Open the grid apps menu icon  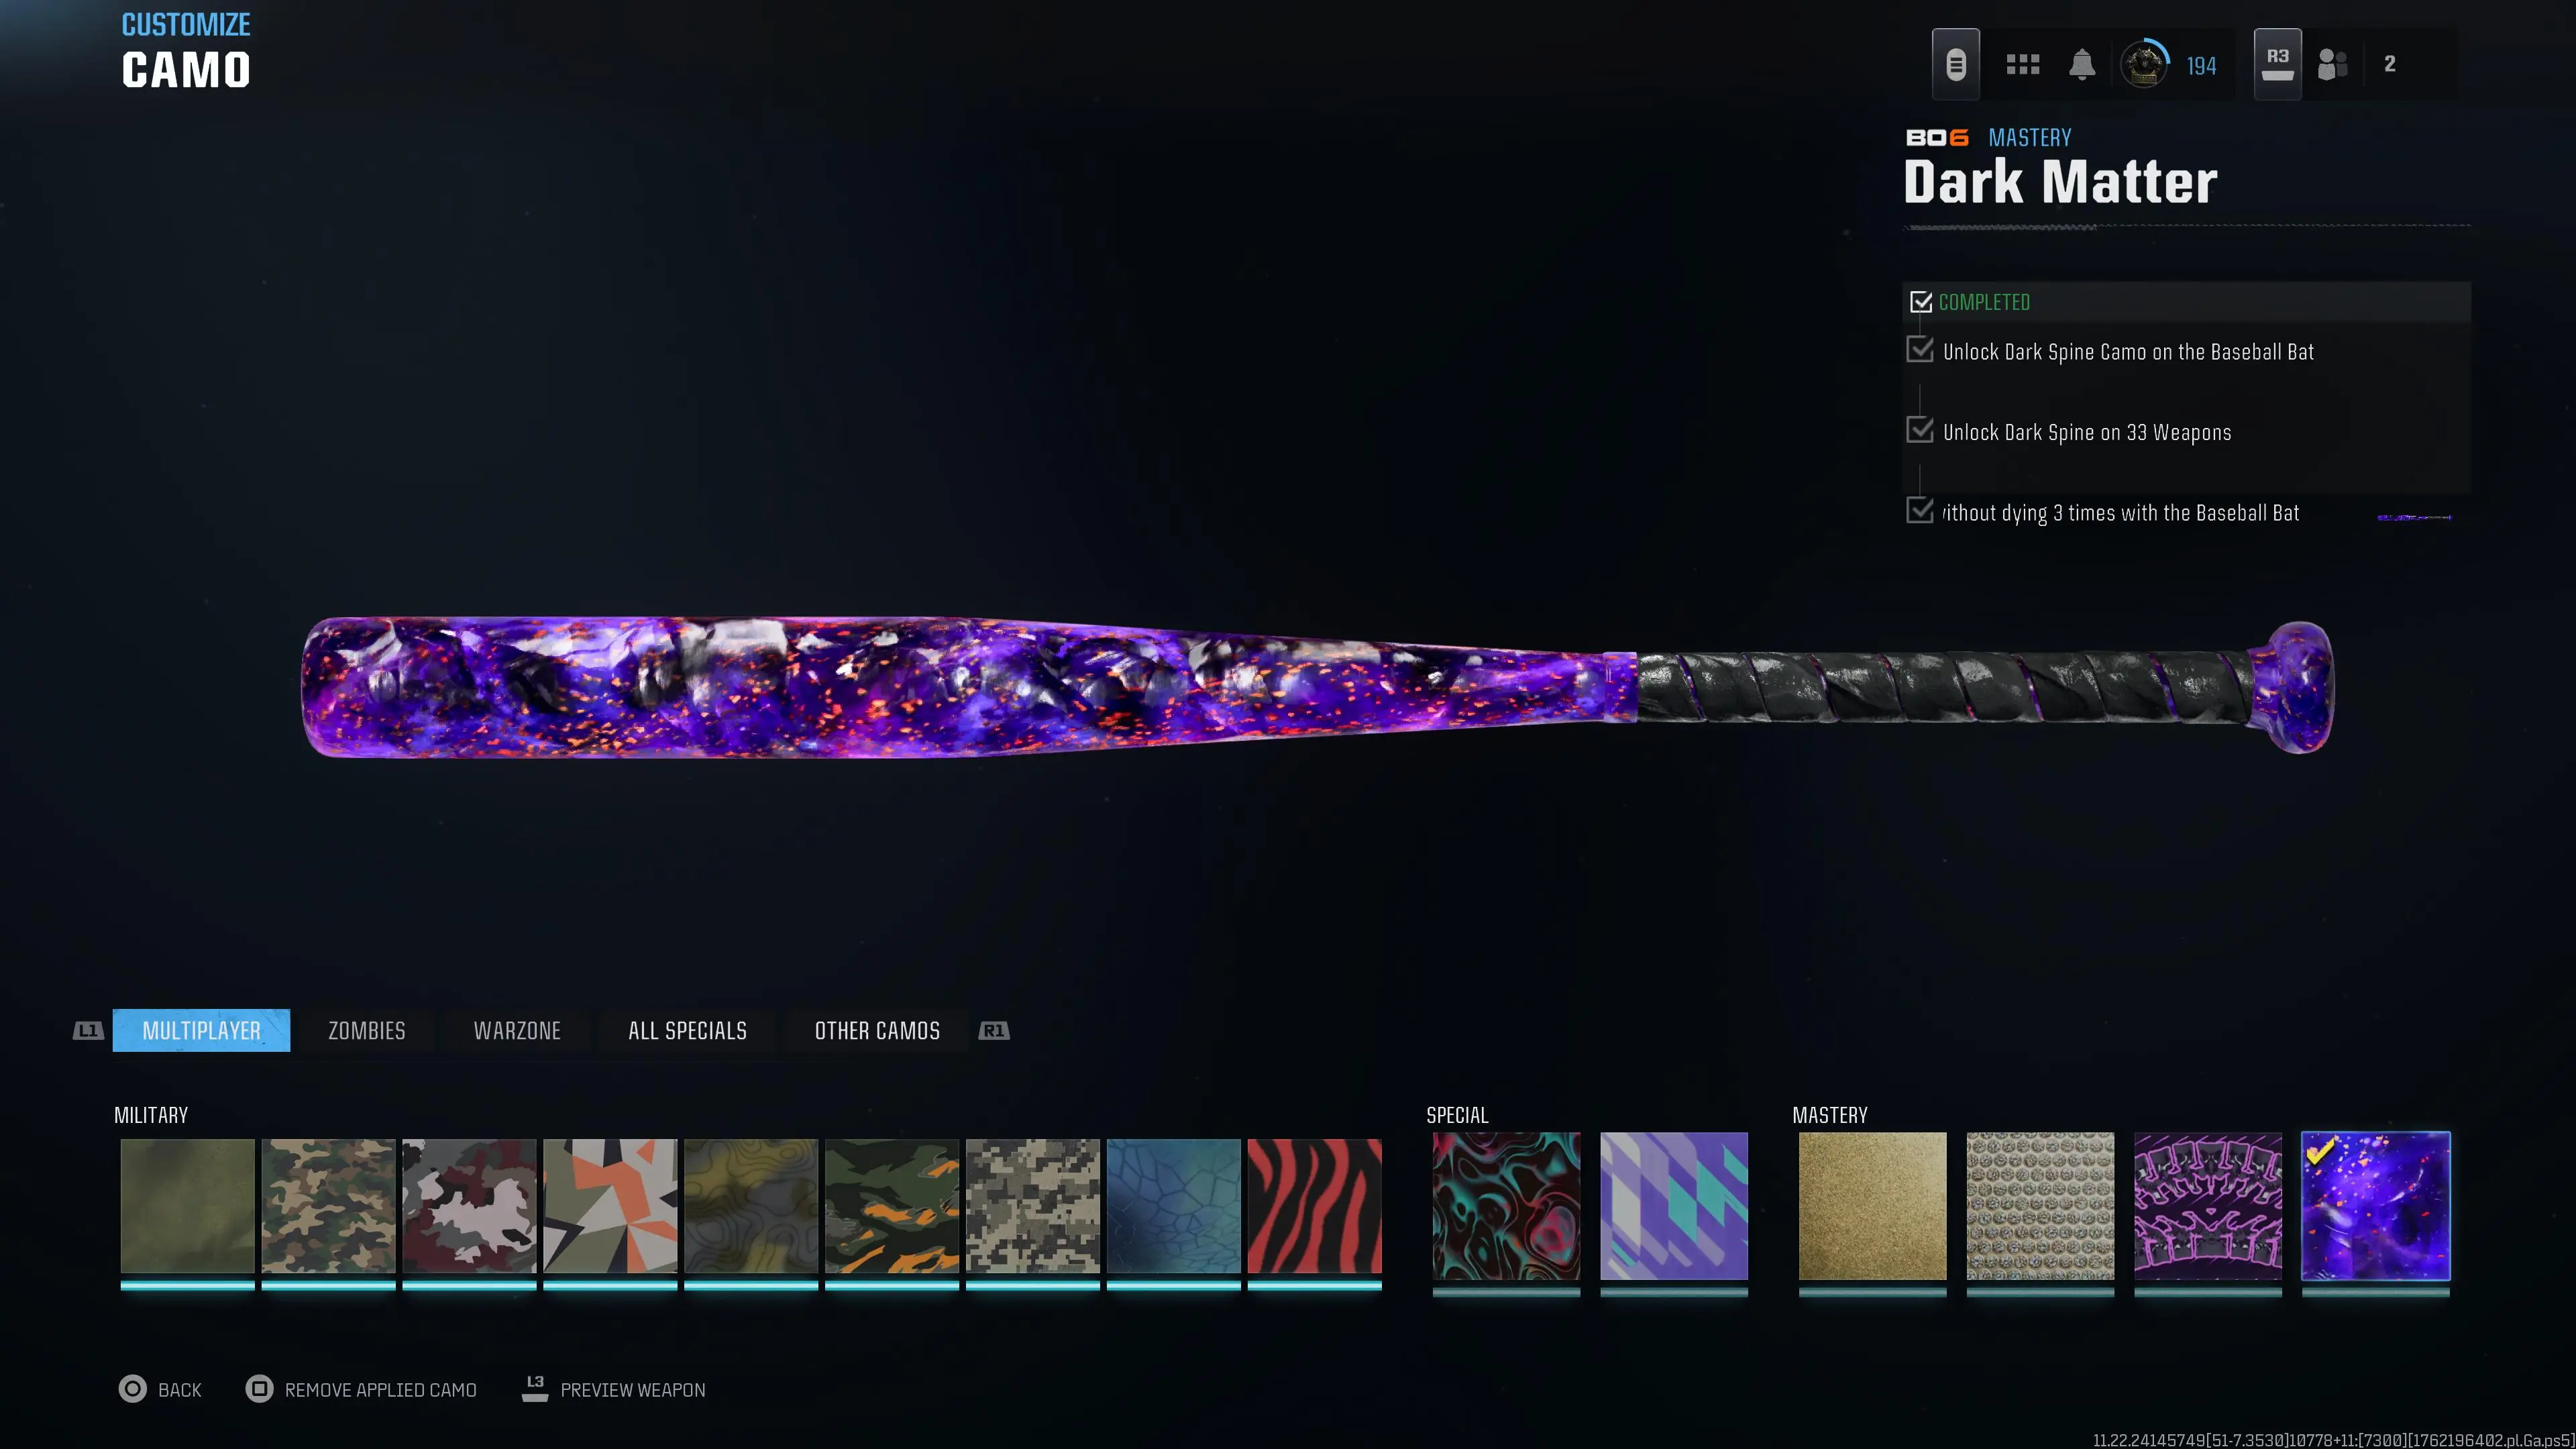click(2022, 65)
